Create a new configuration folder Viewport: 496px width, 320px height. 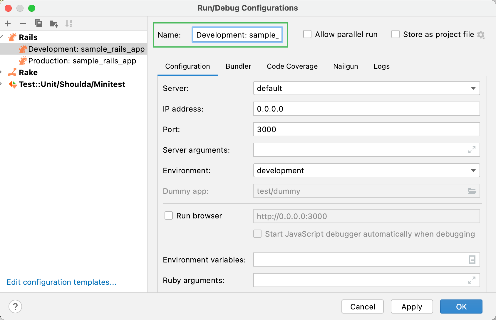pos(53,23)
